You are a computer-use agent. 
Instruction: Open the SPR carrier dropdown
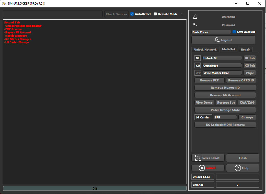coord(225,117)
